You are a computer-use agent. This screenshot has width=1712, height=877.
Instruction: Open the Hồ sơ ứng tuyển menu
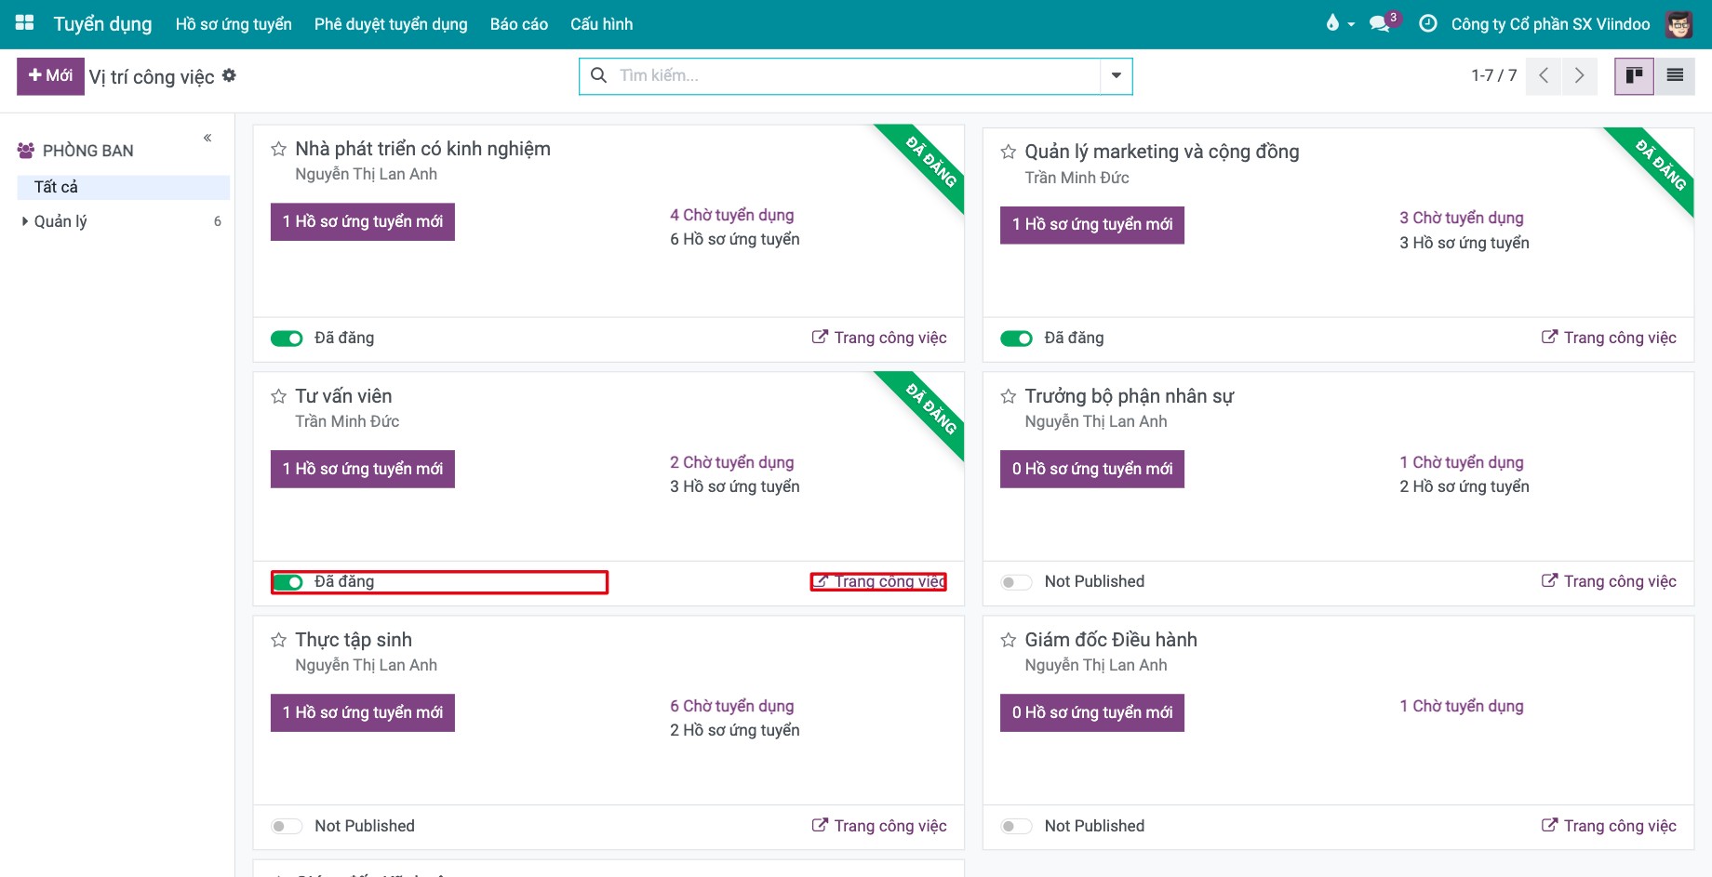pyautogui.click(x=234, y=24)
